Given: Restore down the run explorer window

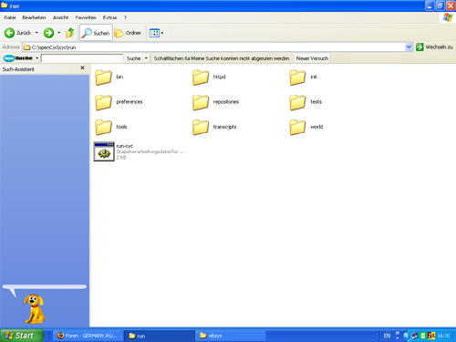Looking at the screenshot, I should pos(440,5).
